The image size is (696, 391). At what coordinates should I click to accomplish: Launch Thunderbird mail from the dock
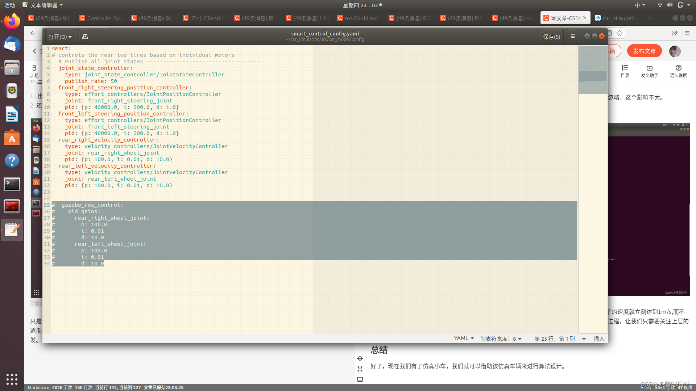click(12, 45)
